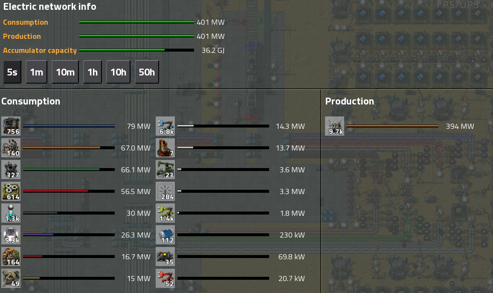Click the "66.1 MW" consumption value

click(x=136, y=170)
